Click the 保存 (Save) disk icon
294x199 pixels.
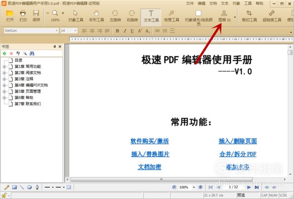coord(36,14)
